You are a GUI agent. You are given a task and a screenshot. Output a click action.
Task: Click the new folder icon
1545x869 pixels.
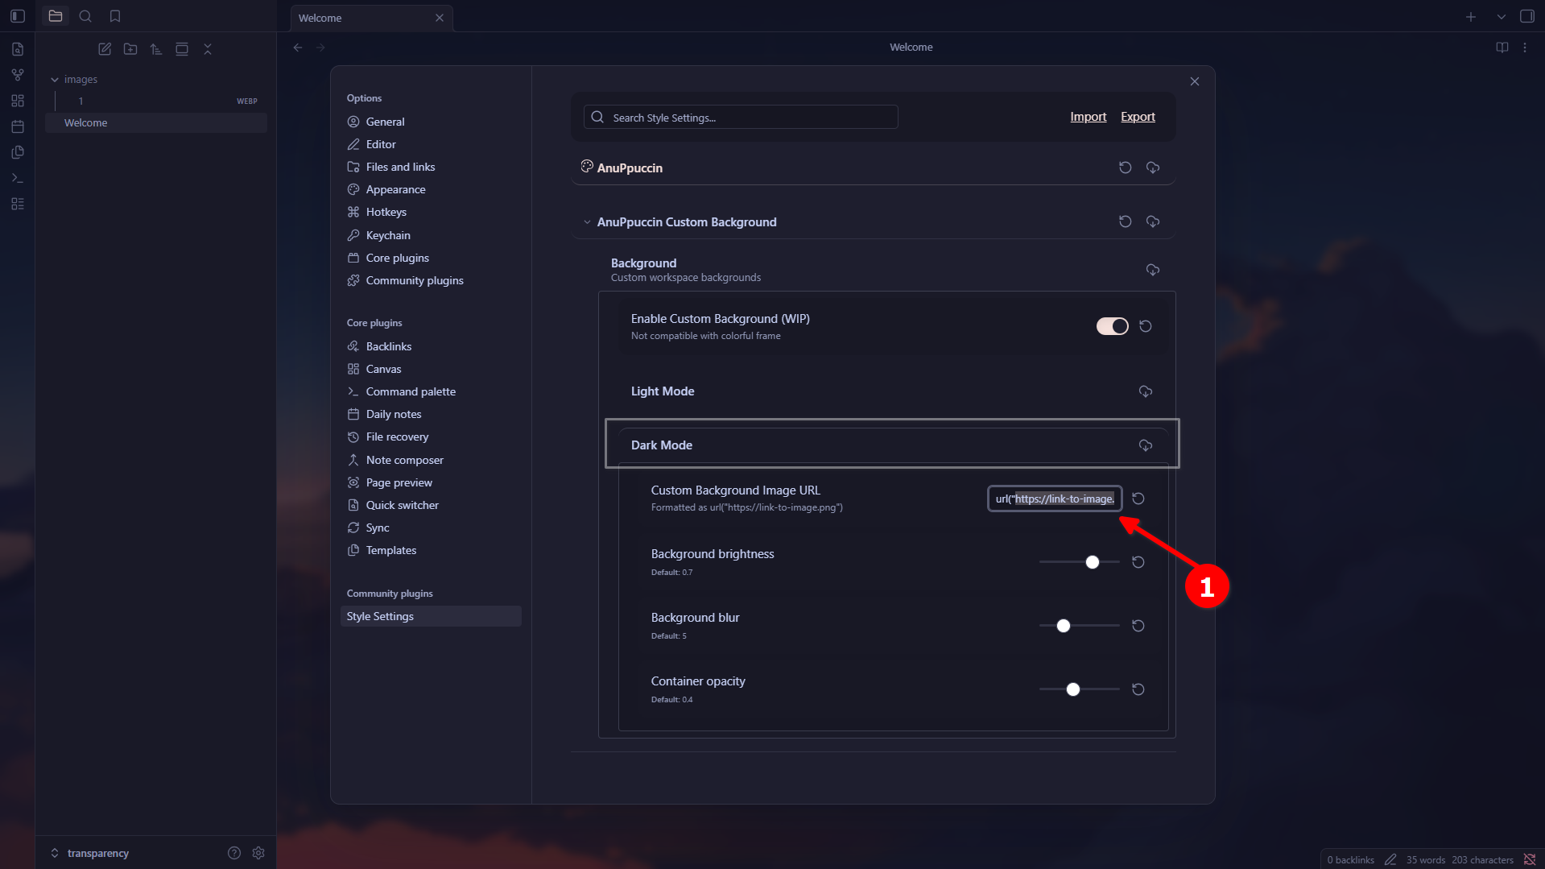coord(130,49)
